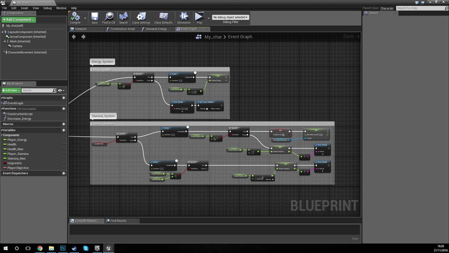Open the File menu

point(4,8)
